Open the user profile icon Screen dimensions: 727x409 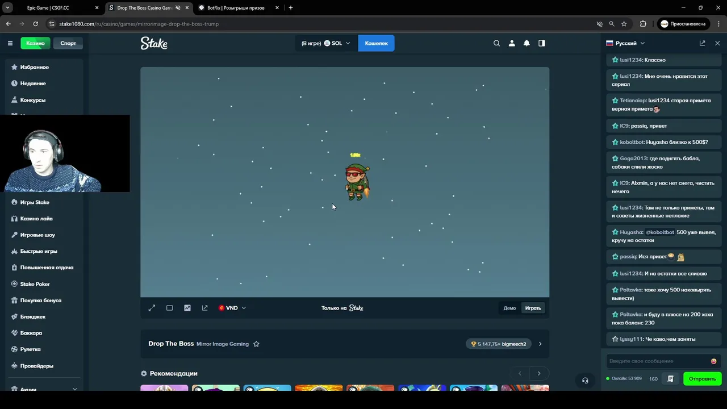512,43
